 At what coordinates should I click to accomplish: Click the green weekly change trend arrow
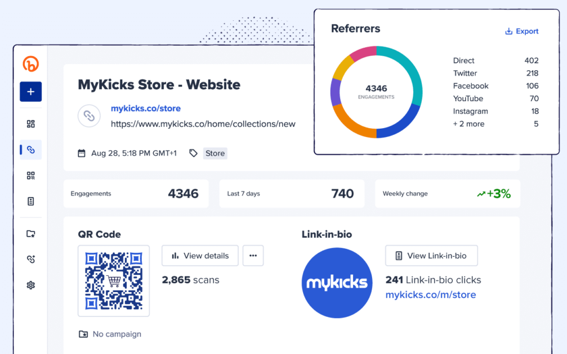point(481,194)
